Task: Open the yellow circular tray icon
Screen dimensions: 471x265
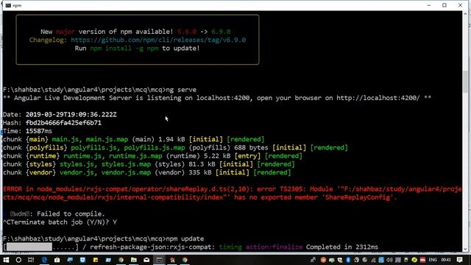Action: pos(414,260)
